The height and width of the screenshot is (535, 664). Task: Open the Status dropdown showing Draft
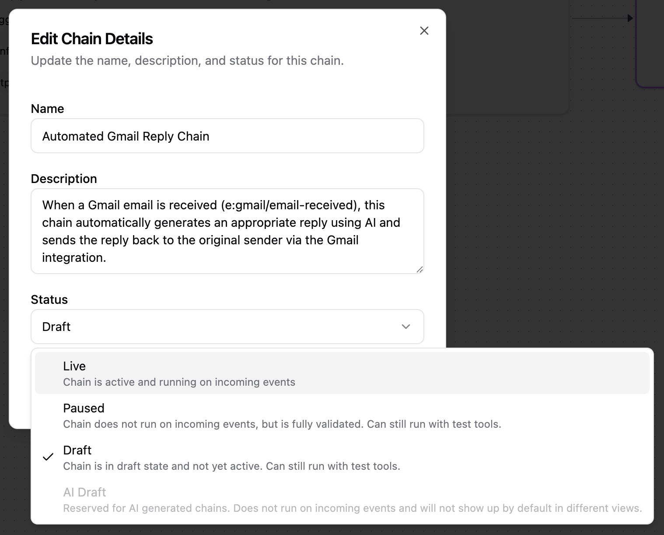tap(227, 327)
